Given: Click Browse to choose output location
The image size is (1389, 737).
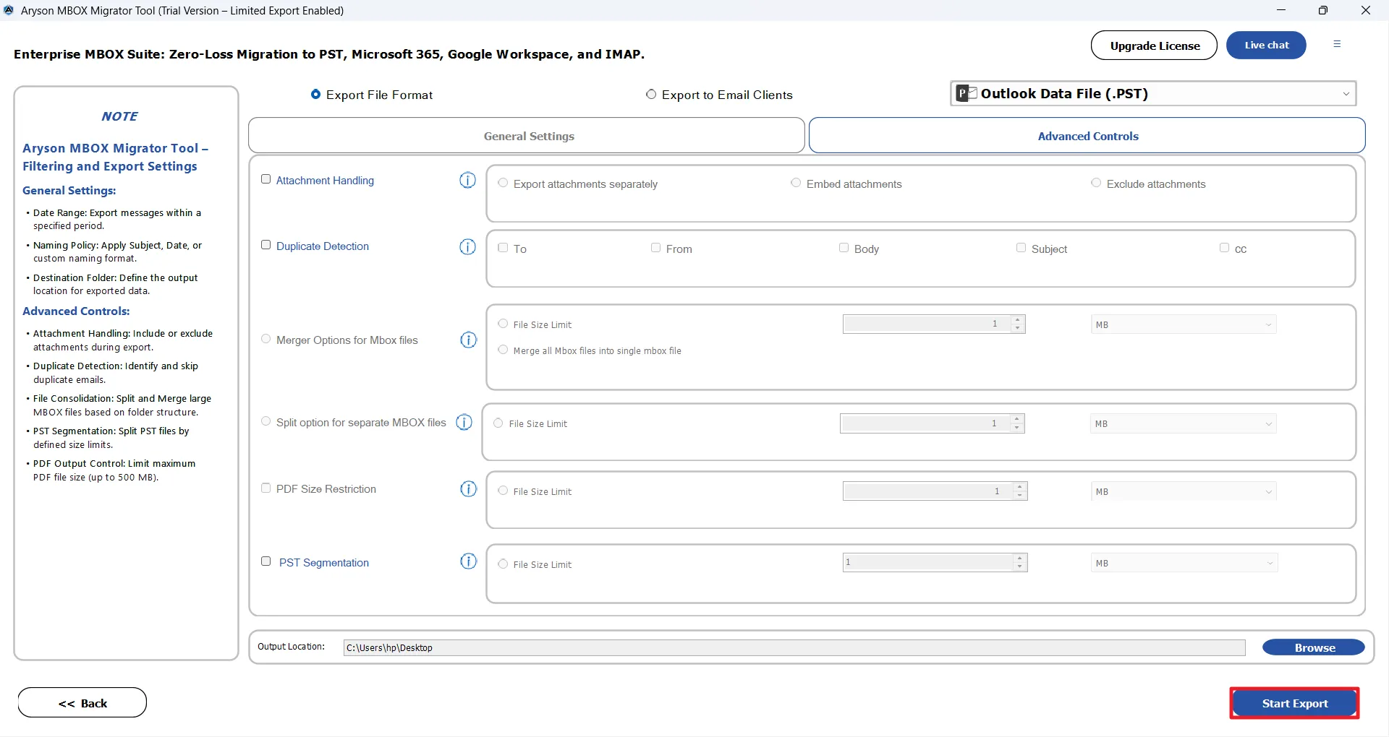Looking at the screenshot, I should 1314,647.
